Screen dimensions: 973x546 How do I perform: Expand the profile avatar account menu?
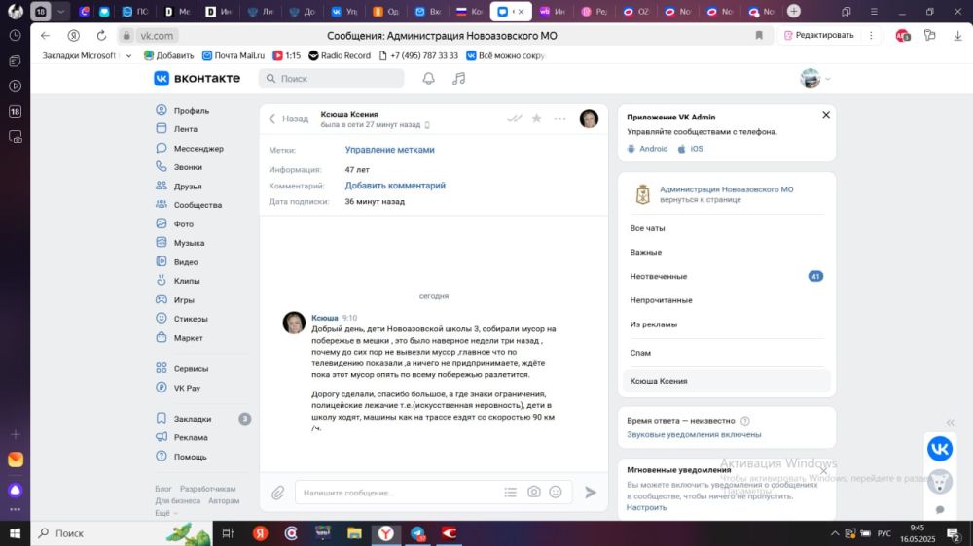(815, 79)
